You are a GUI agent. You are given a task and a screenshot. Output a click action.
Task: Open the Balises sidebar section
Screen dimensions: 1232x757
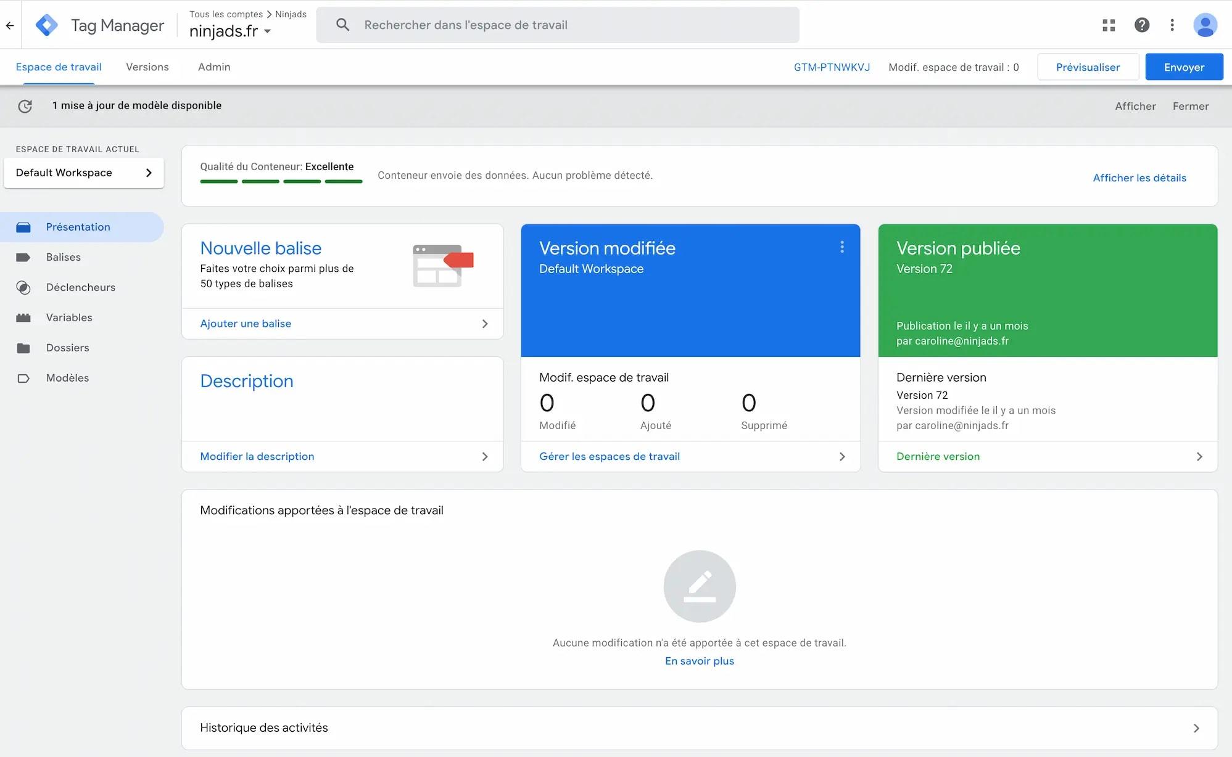coord(63,257)
